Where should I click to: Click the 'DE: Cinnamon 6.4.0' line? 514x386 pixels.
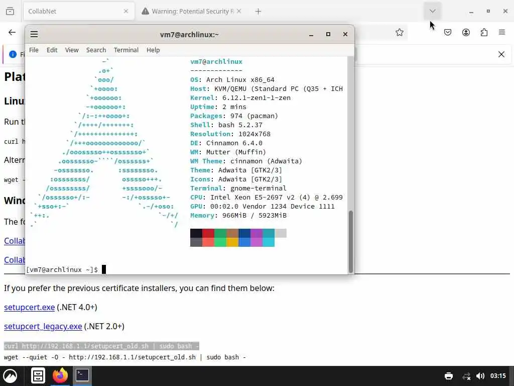point(226,143)
